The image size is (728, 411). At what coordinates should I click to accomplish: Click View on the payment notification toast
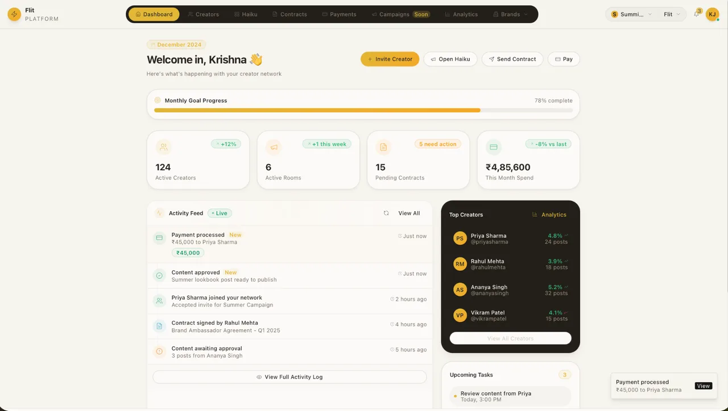click(704, 386)
